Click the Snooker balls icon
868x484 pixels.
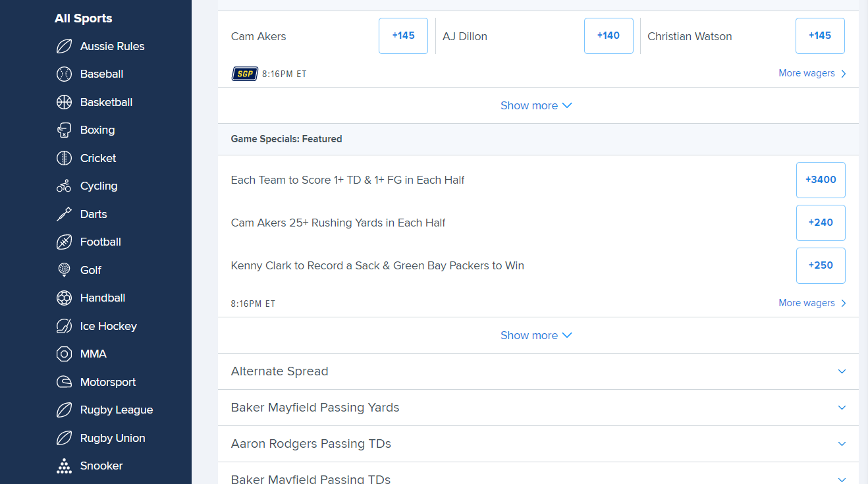64,466
